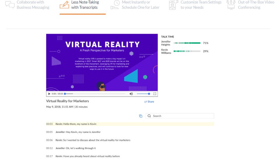Open Collaborate with Business Messaging tab
This screenshot has width=278, height=160.
pos(27,5)
